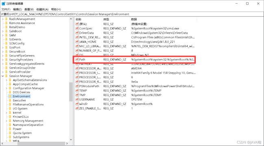Collapse the Session Manager tree node
The image size is (264, 146).
point(3,76)
